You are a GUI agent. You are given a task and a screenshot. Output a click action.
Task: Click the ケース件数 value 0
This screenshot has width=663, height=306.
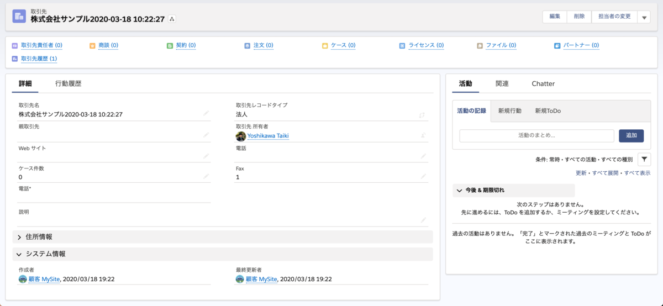click(x=20, y=177)
